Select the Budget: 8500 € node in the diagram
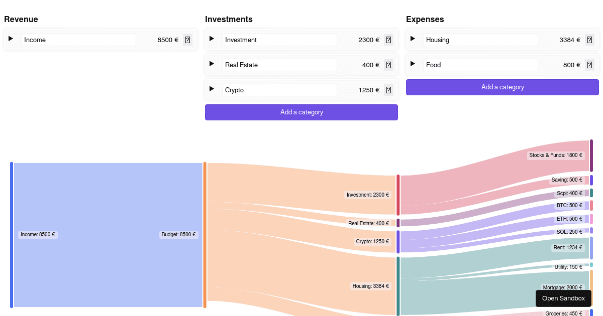603x316 pixels. click(x=178, y=234)
